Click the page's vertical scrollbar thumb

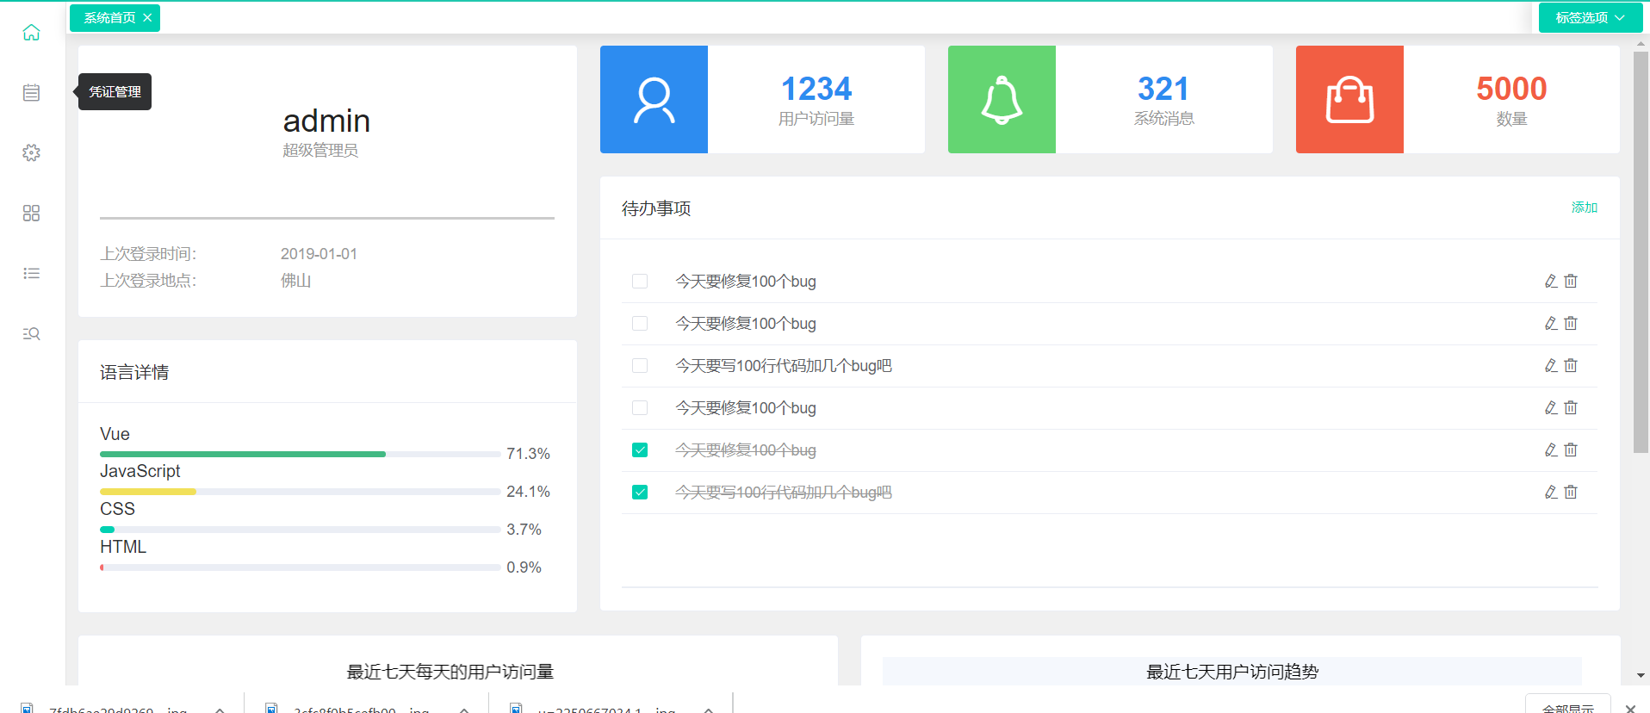pos(1641,250)
